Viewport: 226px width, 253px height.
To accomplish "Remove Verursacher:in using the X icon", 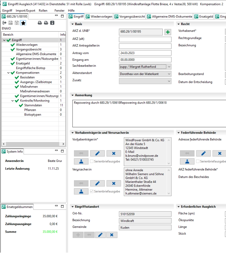I will point(114,183).
